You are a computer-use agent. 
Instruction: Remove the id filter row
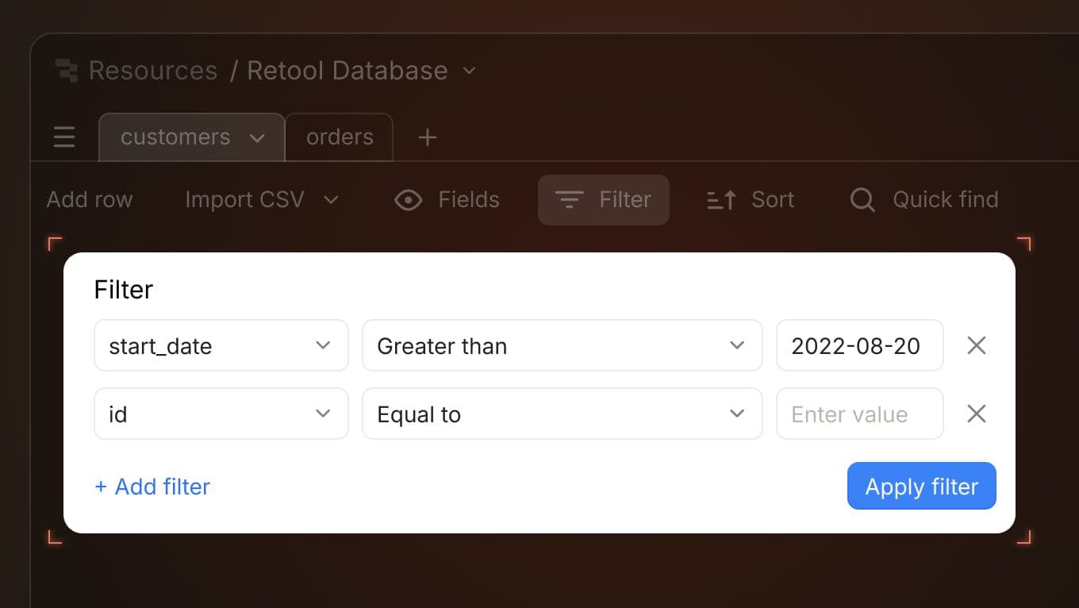(x=977, y=414)
